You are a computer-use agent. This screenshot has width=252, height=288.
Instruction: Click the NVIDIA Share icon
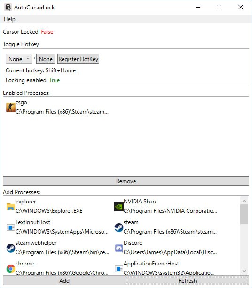119,207
